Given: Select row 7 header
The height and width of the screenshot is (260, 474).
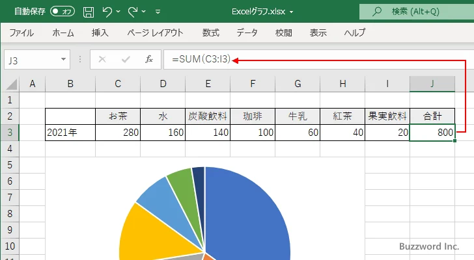Looking at the screenshot, I should click(10, 198).
